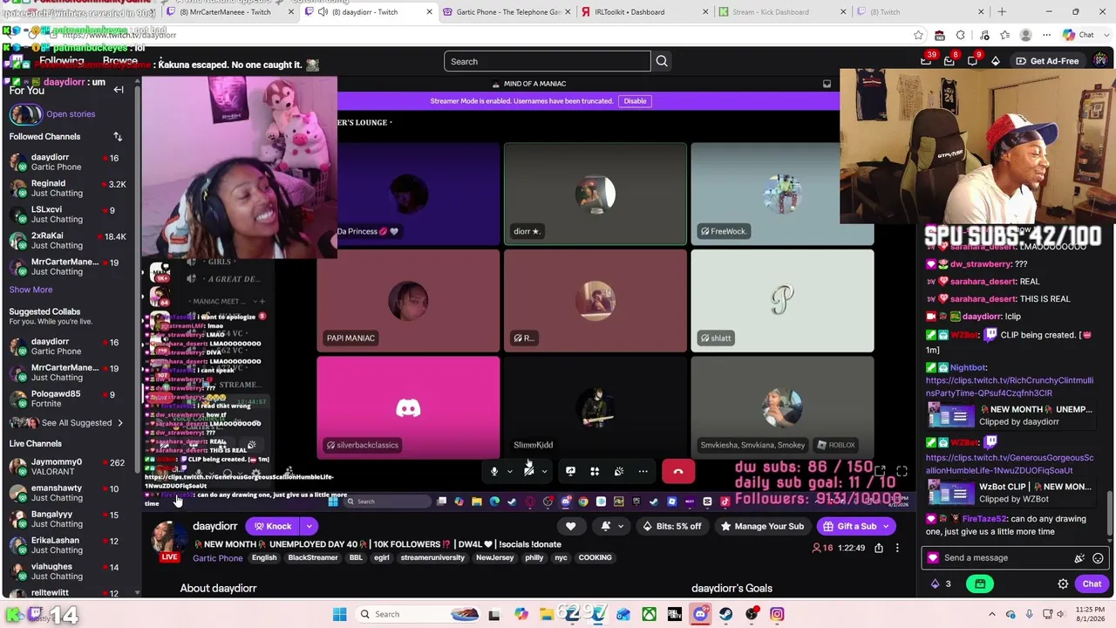
Task: Click Open stories in sidebar
Action: pos(71,114)
